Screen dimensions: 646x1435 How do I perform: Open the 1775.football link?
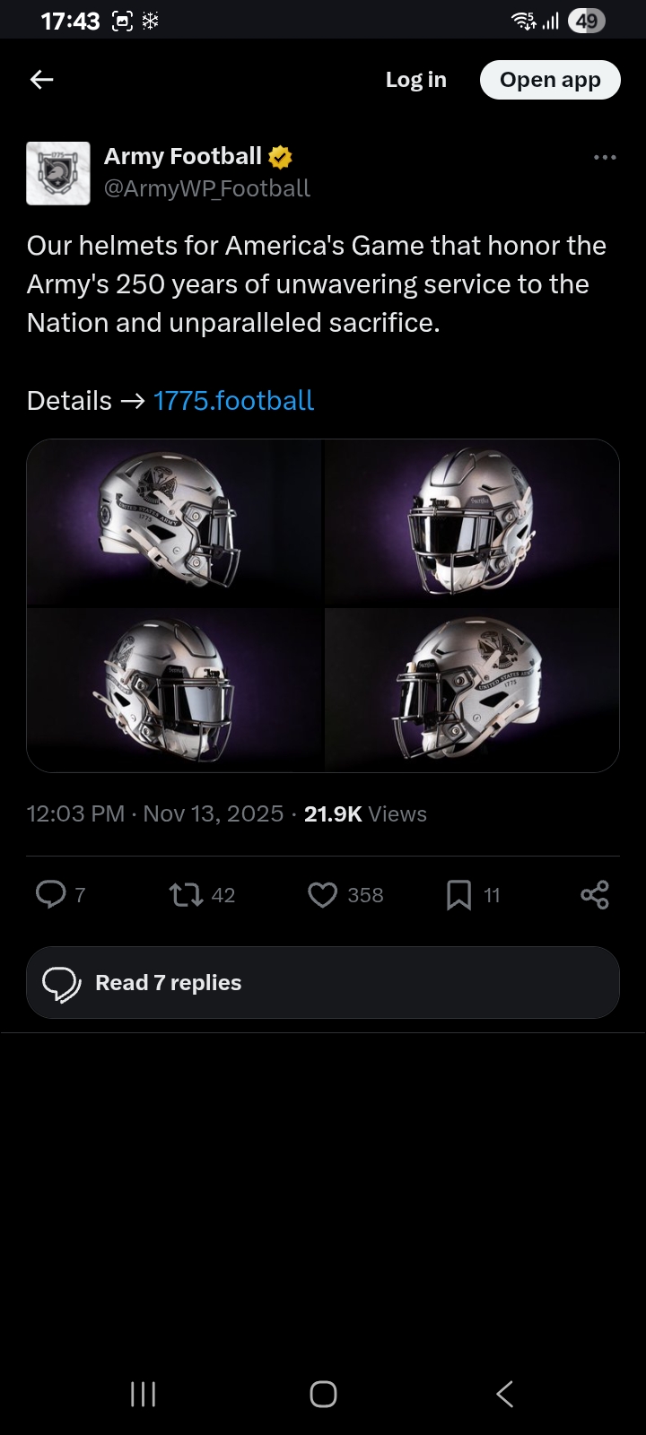click(233, 400)
